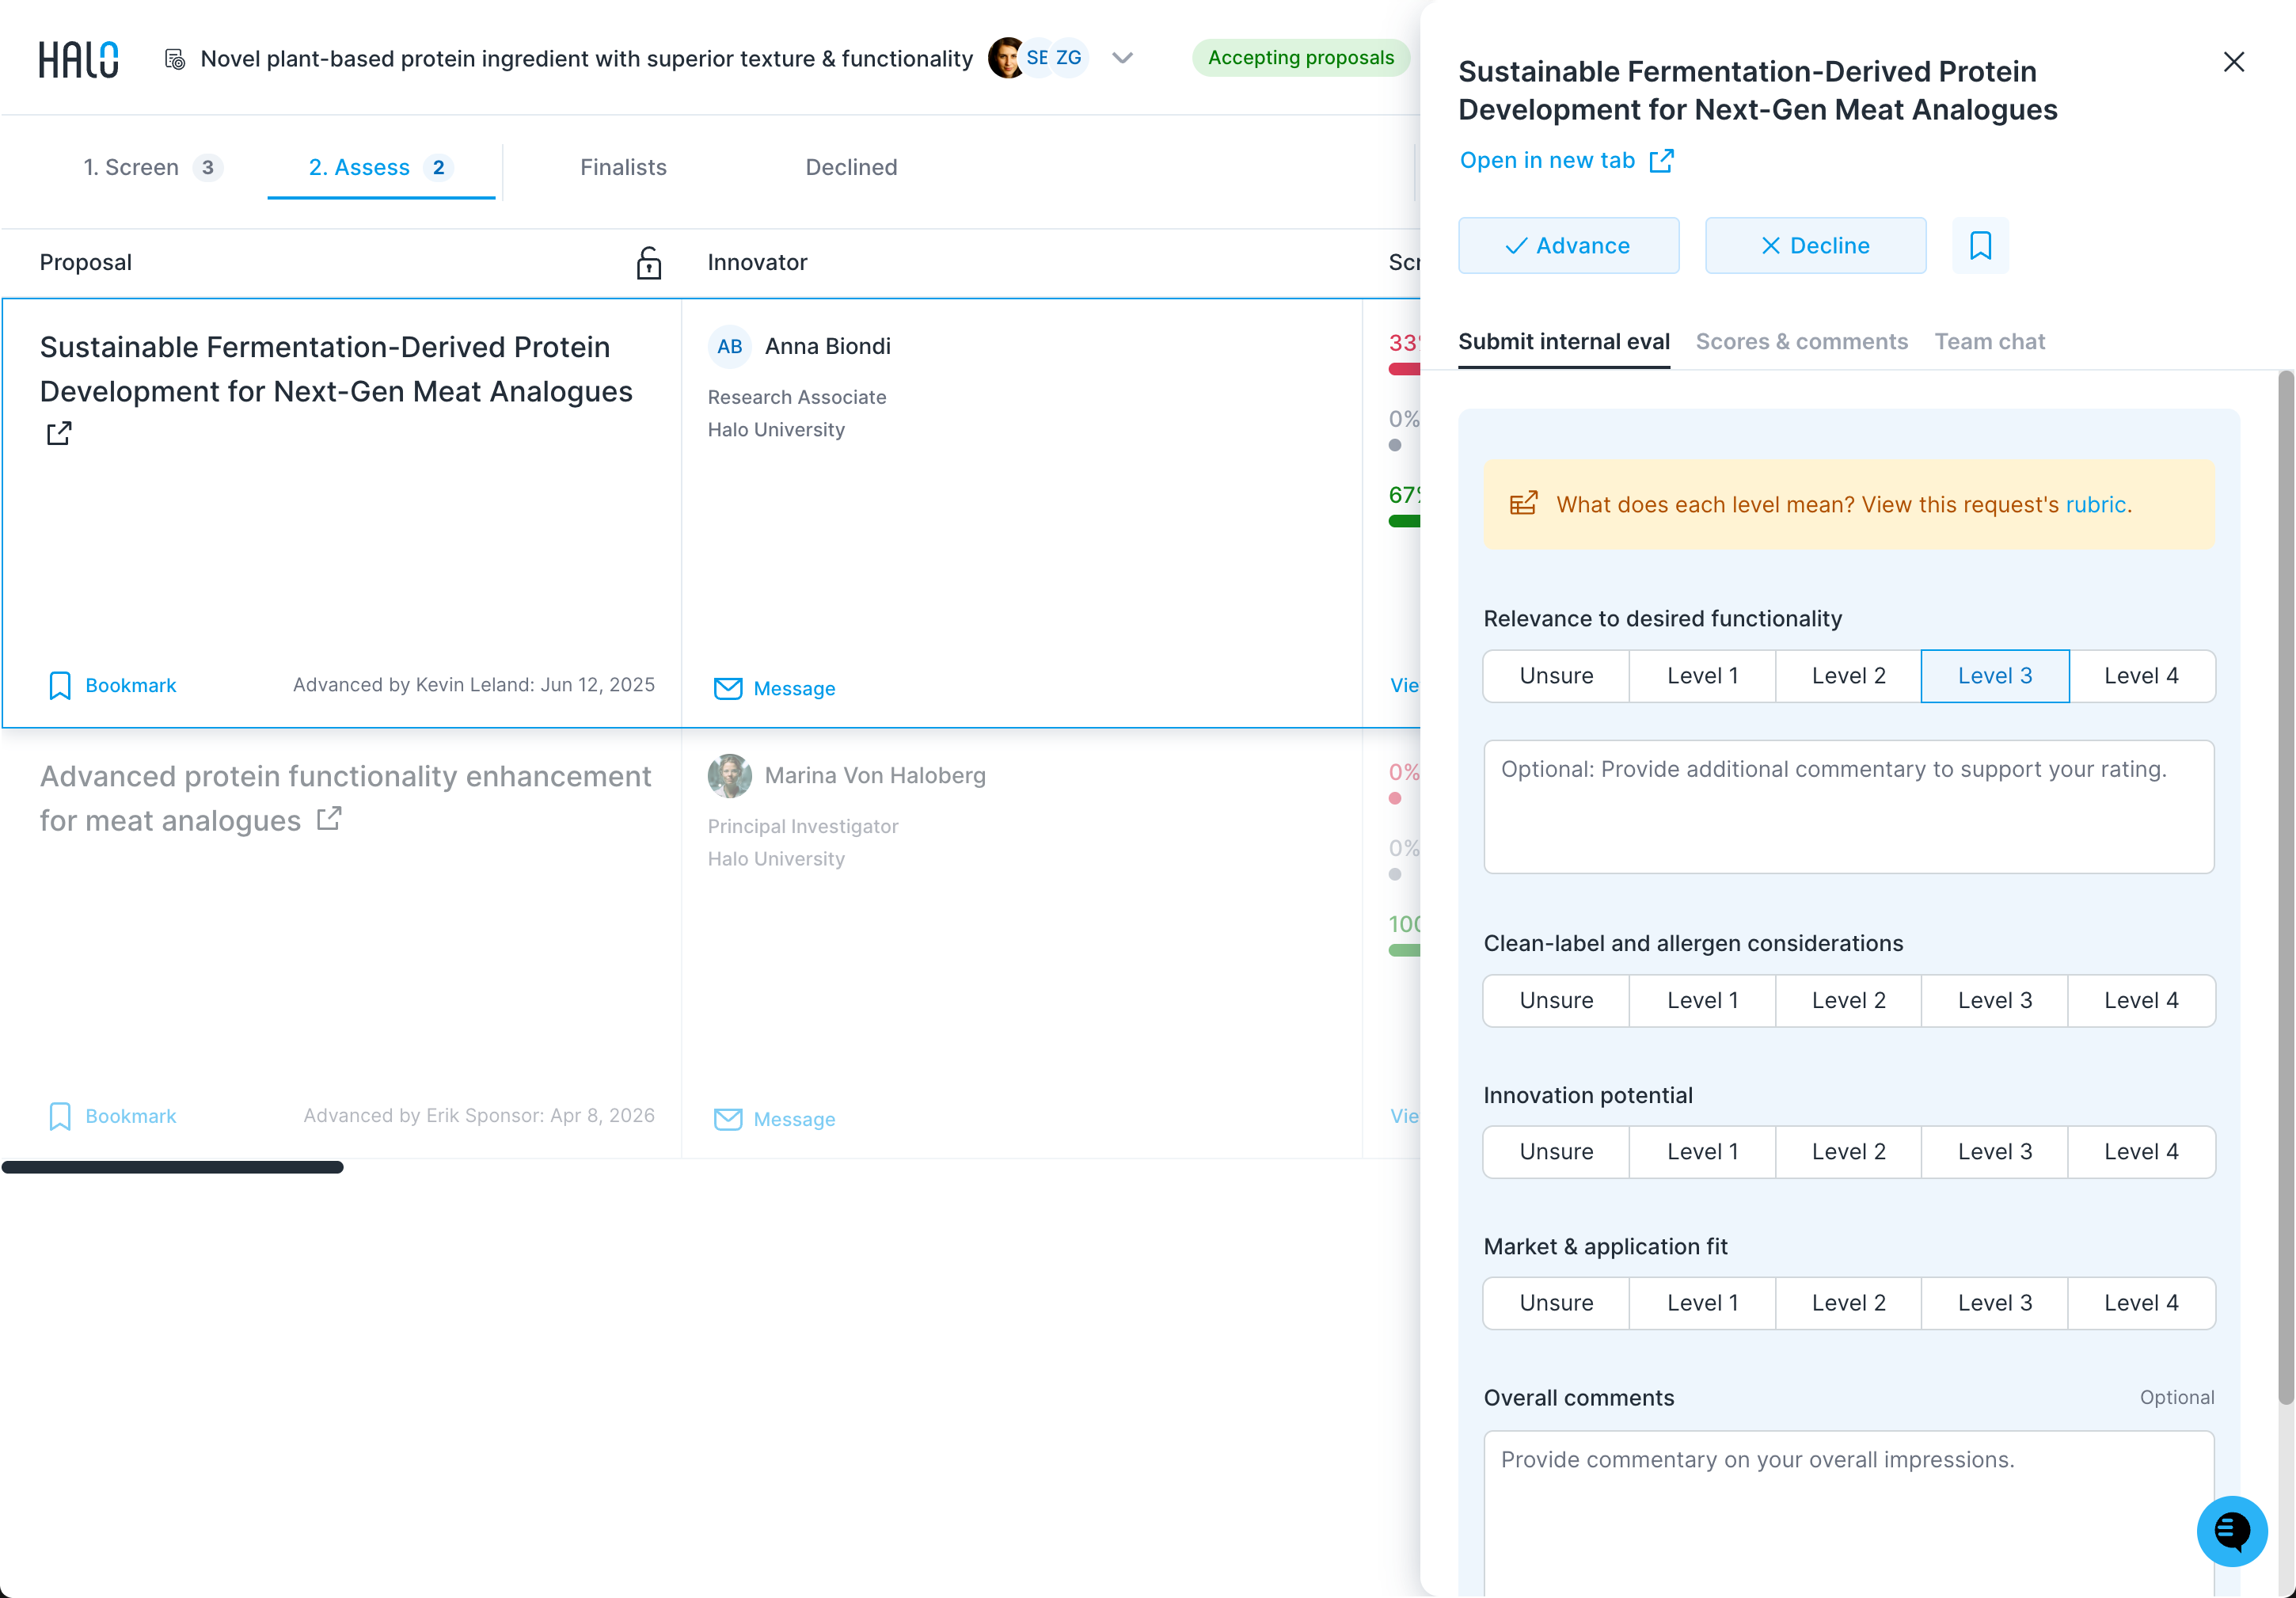Click the HALO logo
Screen dimensions: 2296x1598
point(78,59)
